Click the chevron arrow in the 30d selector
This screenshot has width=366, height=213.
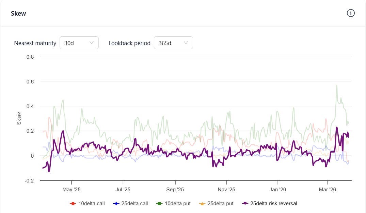click(x=92, y=43)
